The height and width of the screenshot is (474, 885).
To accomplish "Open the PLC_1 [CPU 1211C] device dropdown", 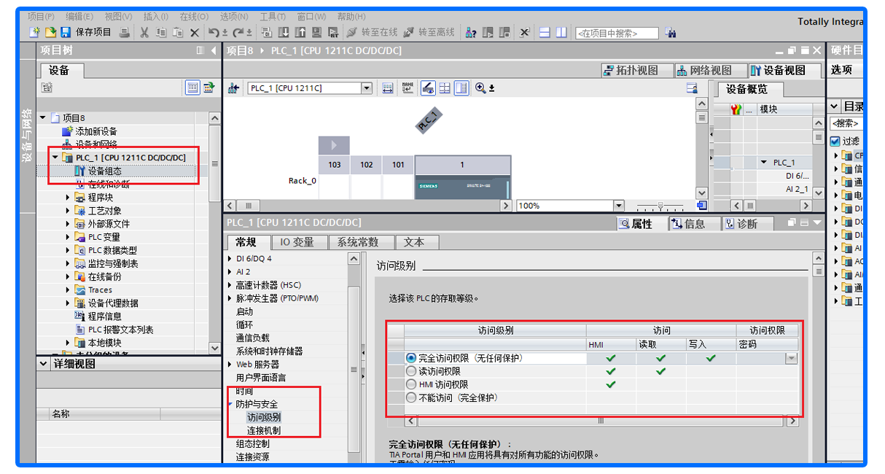I will point(367,88).
